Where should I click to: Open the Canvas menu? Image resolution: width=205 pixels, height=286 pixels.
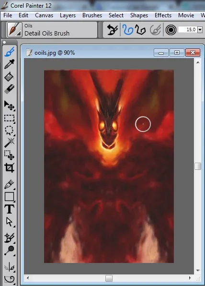(44, 15)
